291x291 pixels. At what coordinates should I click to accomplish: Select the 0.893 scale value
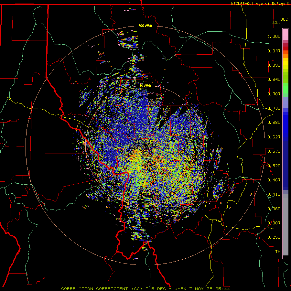coord(274,65)
